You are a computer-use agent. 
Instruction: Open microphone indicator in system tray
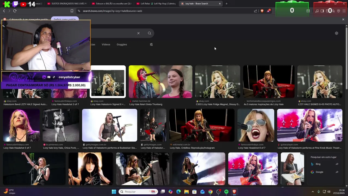[319, 192]
